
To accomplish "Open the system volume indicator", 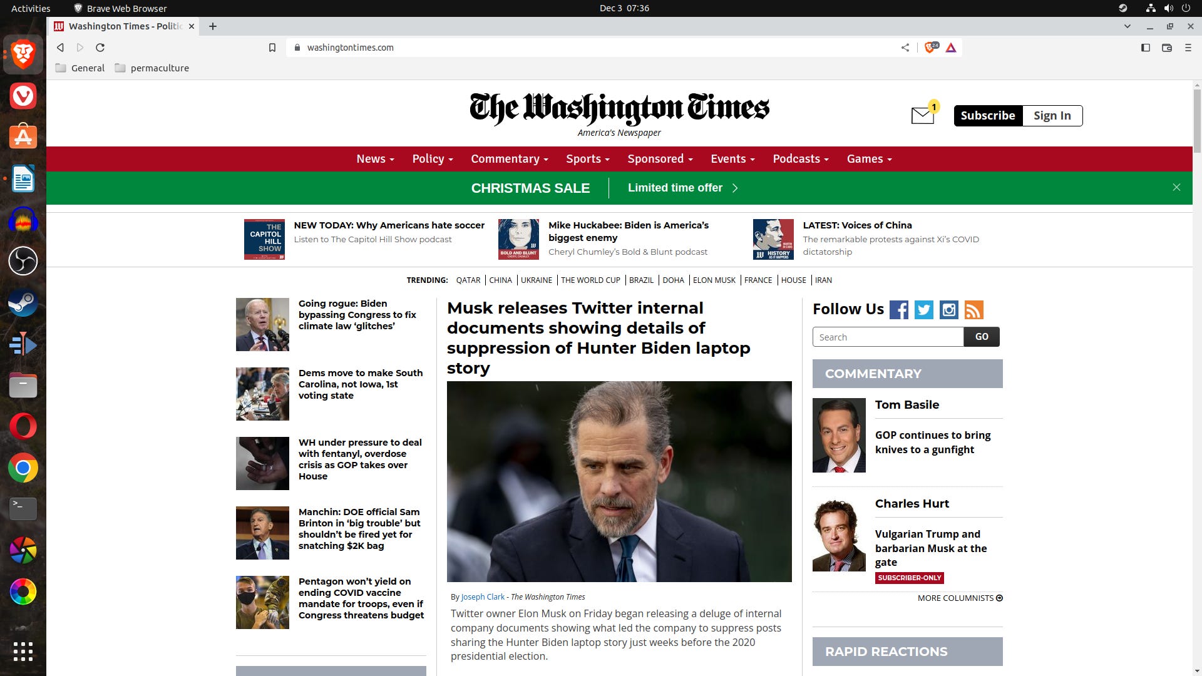I will [x=1168, y=8].
